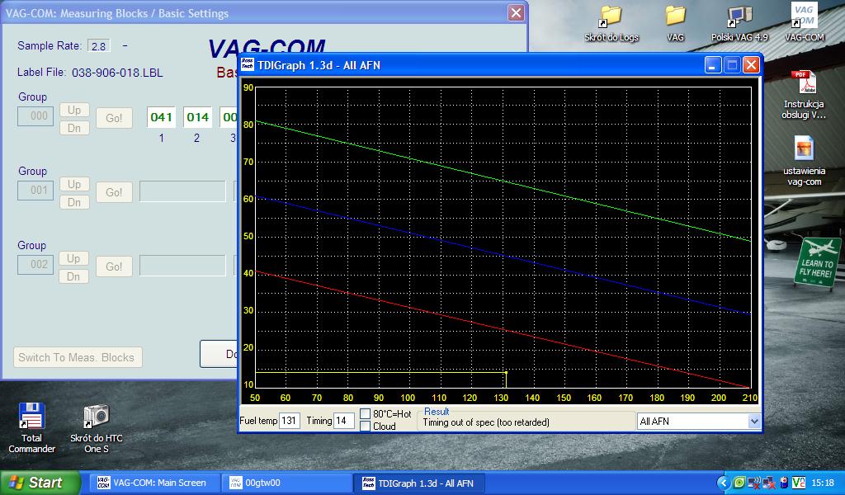
Task: Click Up button for group 001
Action: point(74,184)
